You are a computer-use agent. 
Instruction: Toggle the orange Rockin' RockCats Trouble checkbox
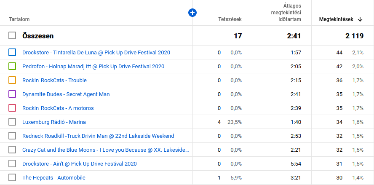(x=12, y=80)
